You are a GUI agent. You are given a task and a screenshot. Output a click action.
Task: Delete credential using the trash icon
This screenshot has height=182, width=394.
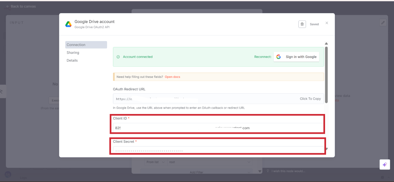pyautogui.click(x=302, y=24)
